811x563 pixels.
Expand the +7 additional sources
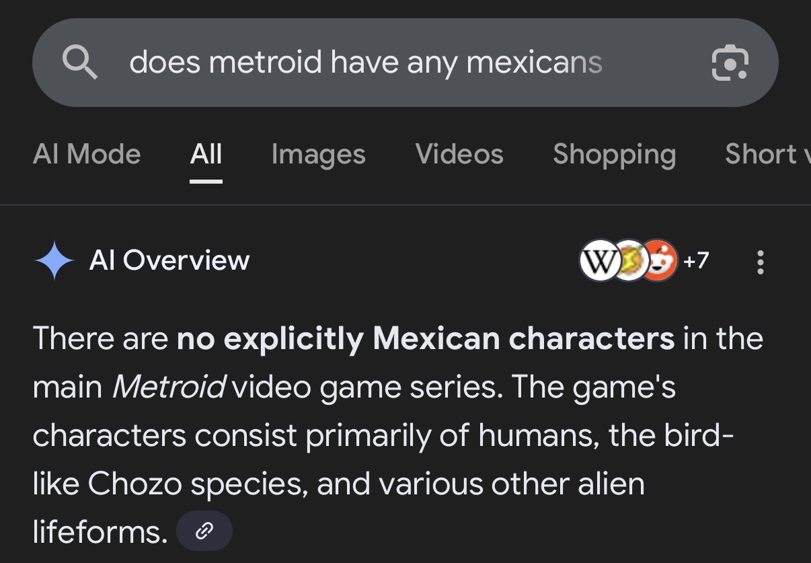click(696, 260)
